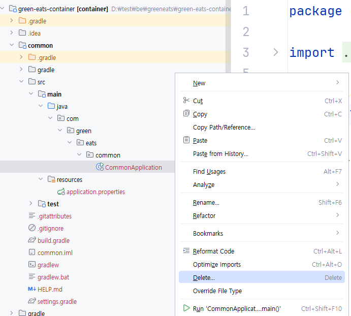Click the .idea folder icon
Viewport: 351px width, 316px height.
[x=22, y=33]
